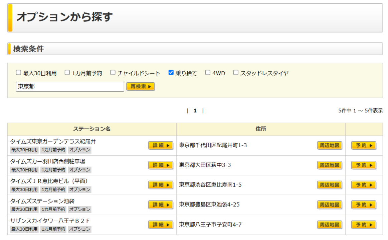The width and height of the screenshot is (388, 240).
Task: Click address 東京都豊島区東池袋4-25
Action: (x=209, y=205)
